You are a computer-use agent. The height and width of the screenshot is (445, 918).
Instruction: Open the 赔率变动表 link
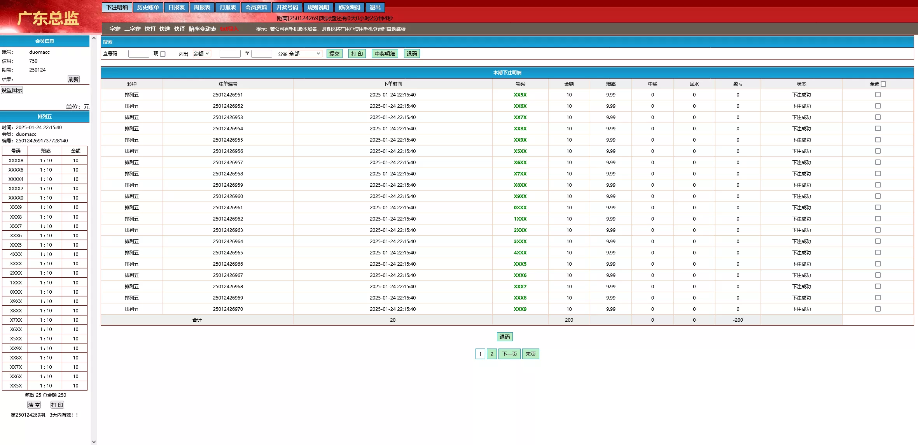pos(202,29)
